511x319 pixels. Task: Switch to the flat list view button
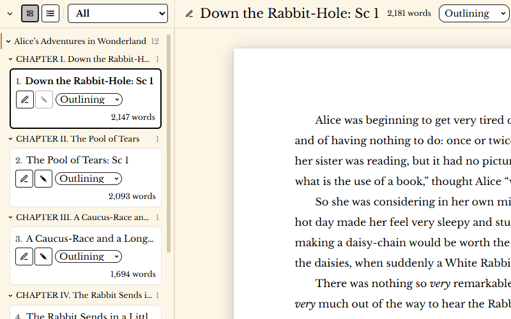pos(50,13)
